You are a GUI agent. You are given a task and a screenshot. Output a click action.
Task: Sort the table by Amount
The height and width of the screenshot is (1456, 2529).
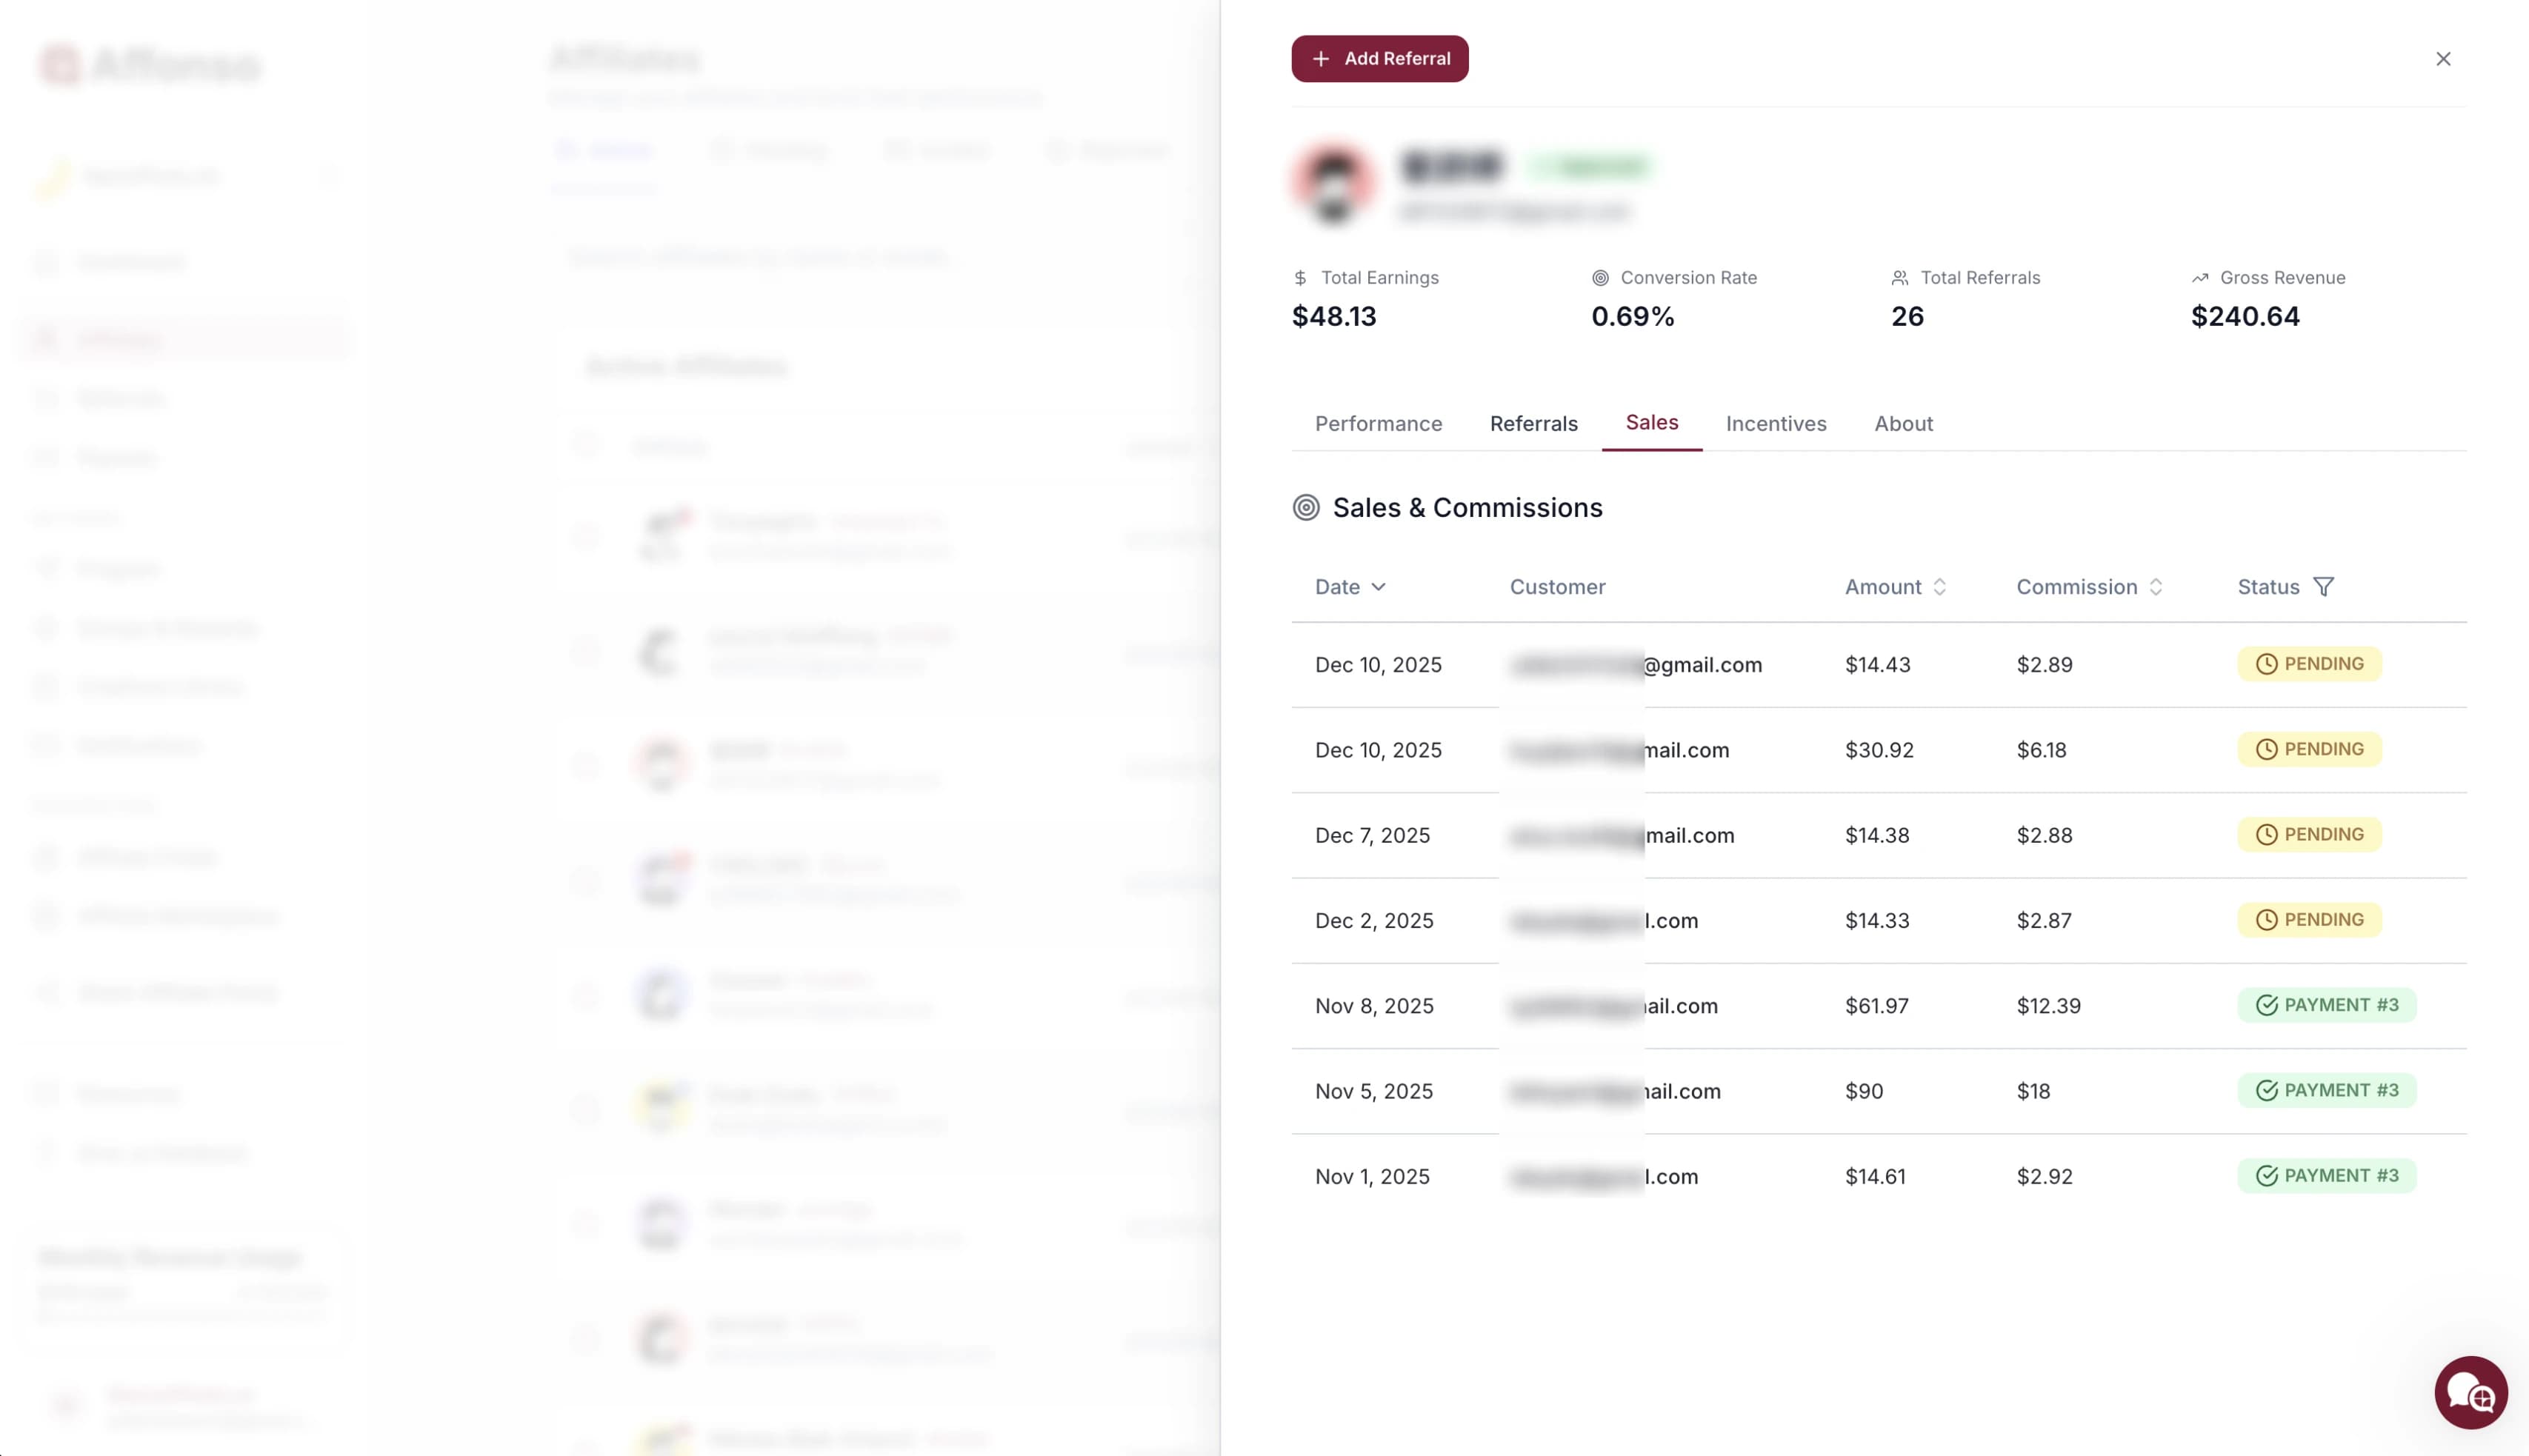(1940, 586)
